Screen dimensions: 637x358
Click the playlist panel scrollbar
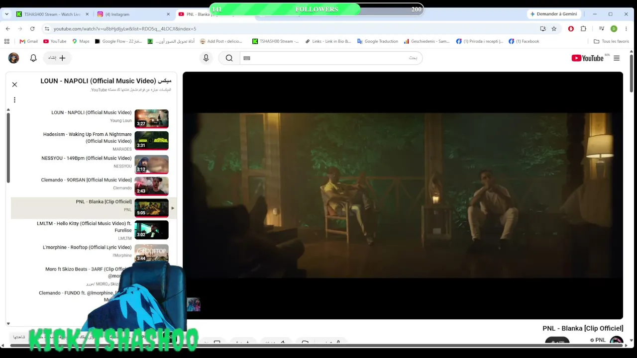click(x=8, y=148)
